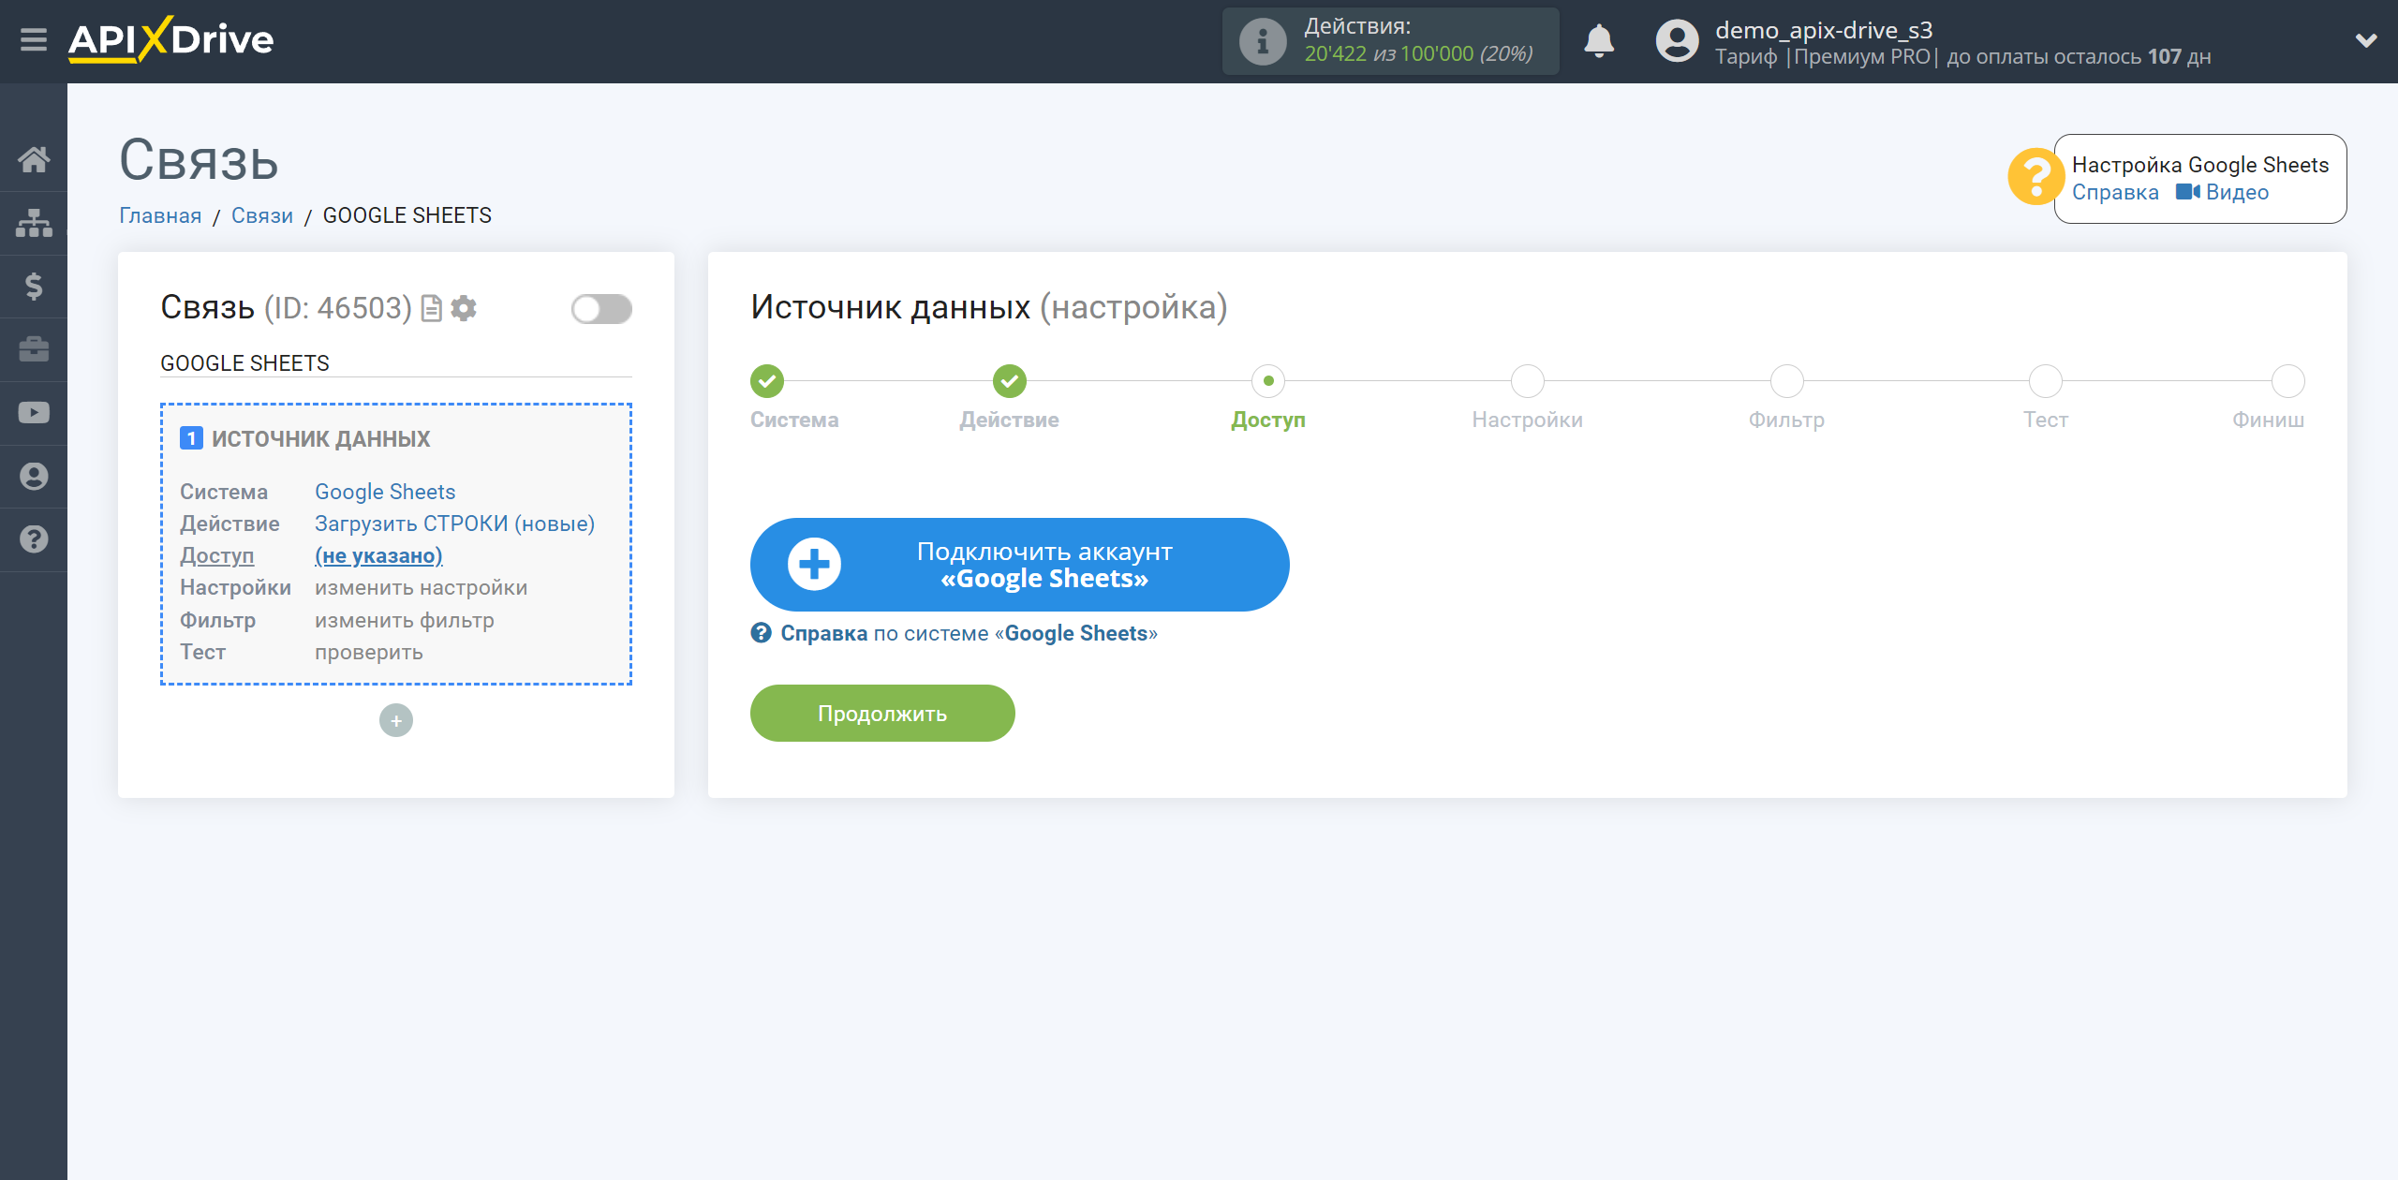
Task: Click the ApiX-Drive logo
Action: pyautogui.click(x=170, y=40)
